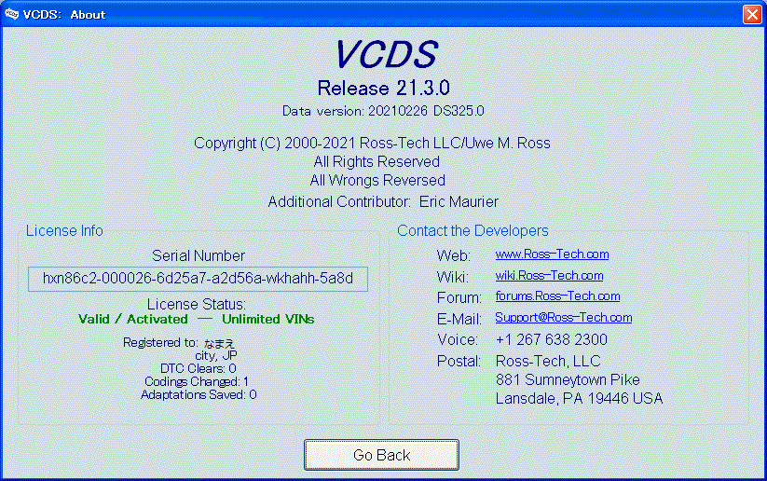
Task: Click the License Info group label
Action: [64, 231]
